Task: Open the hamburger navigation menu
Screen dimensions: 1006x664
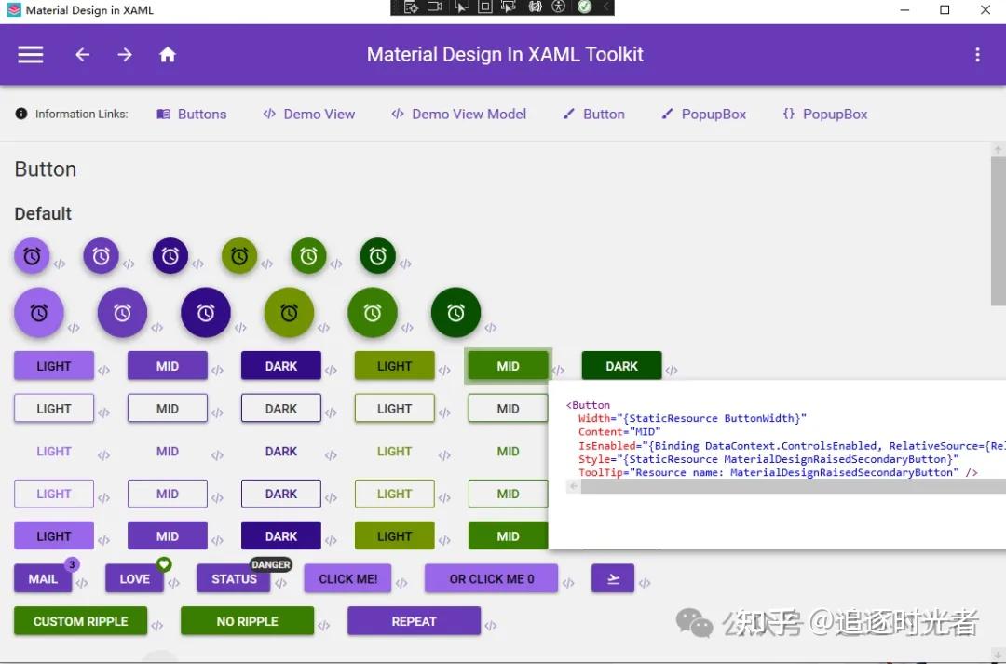Action: [x=31, y=55]
